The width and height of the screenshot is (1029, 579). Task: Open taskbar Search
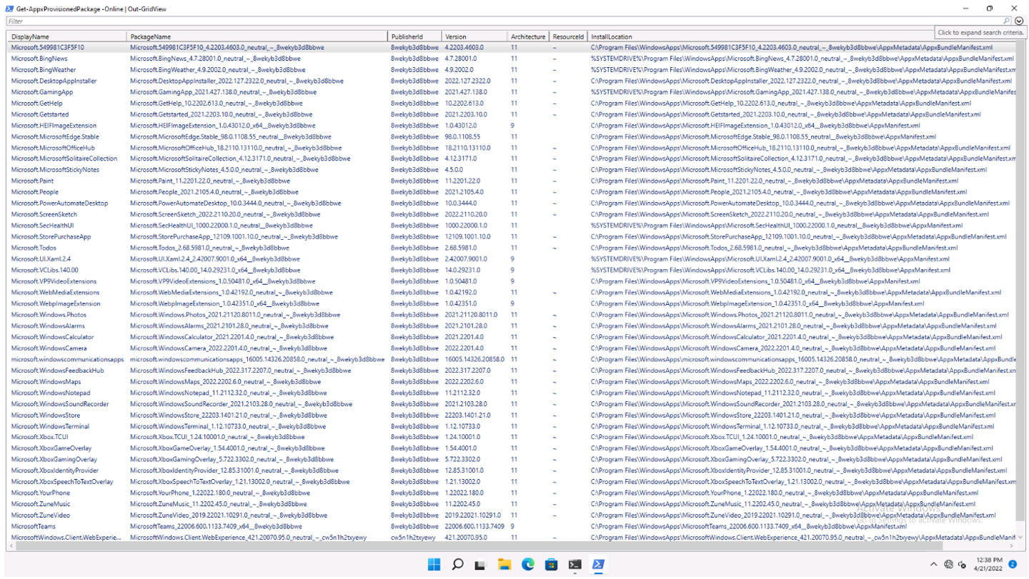coord(457,565)
